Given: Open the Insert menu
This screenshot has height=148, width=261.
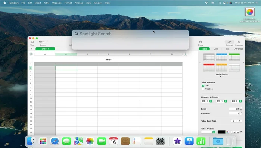Looking at the screenshot, I should (38, 3).
